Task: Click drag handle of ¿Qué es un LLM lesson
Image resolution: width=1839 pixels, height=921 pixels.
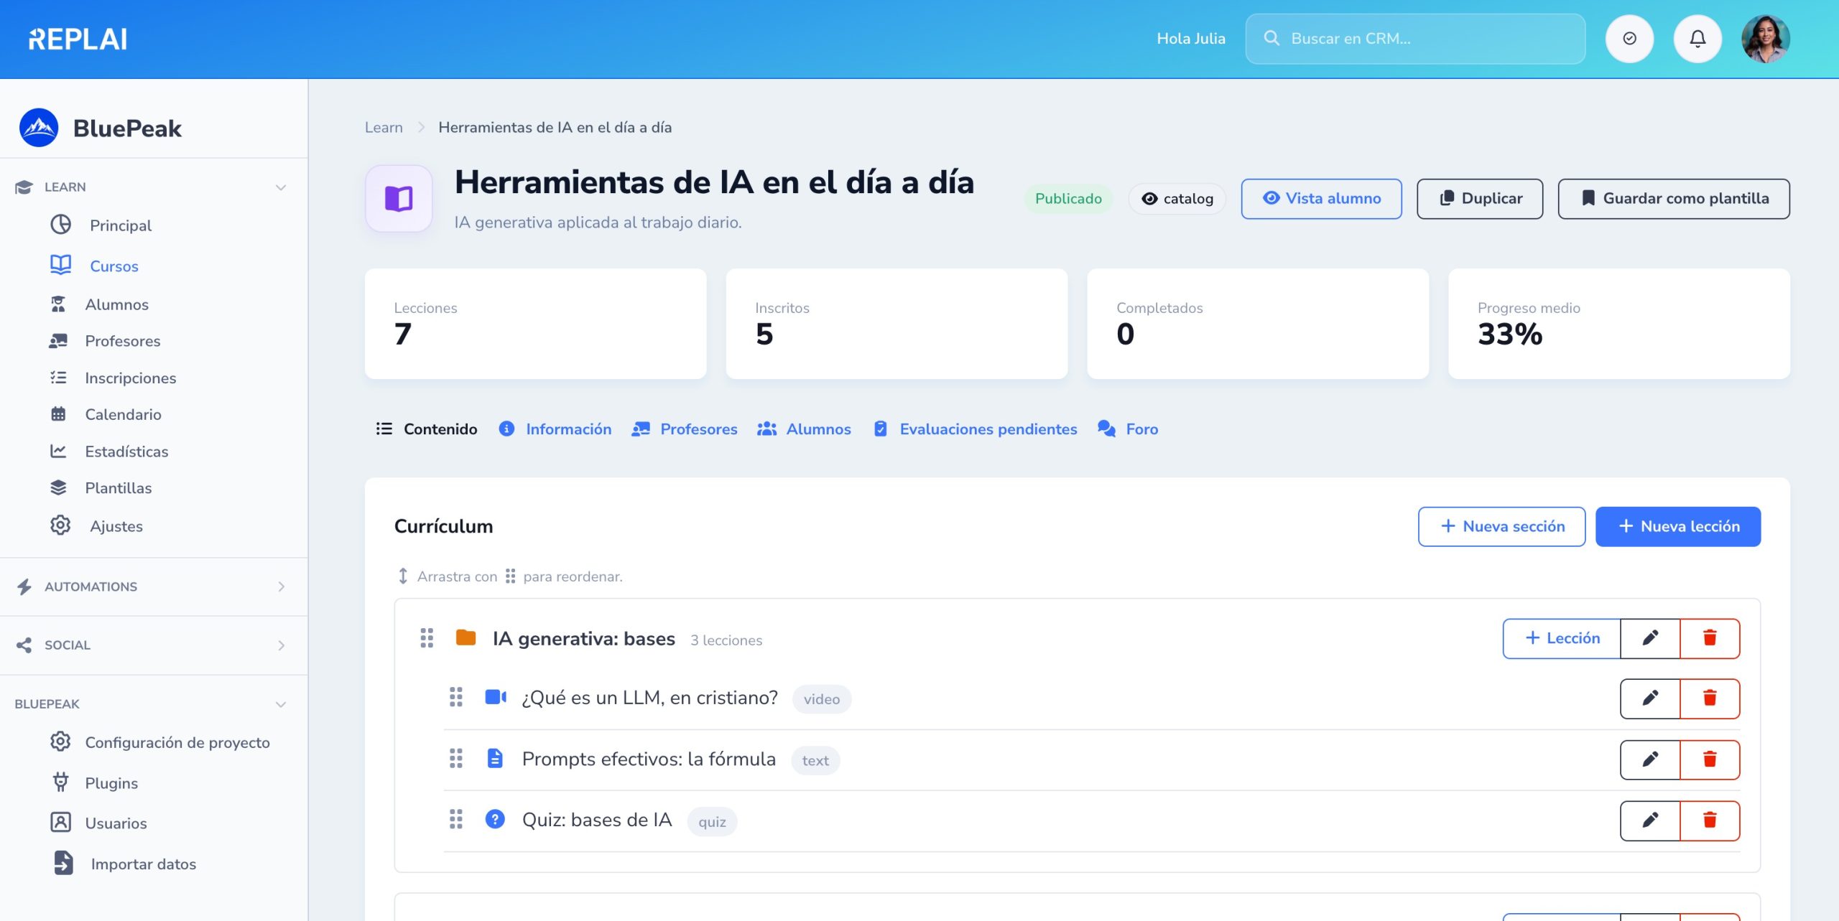Action: pos(456,697)
